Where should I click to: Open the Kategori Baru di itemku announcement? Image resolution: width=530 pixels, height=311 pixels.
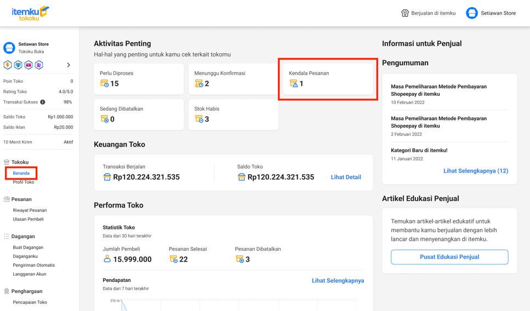(419, 151)
